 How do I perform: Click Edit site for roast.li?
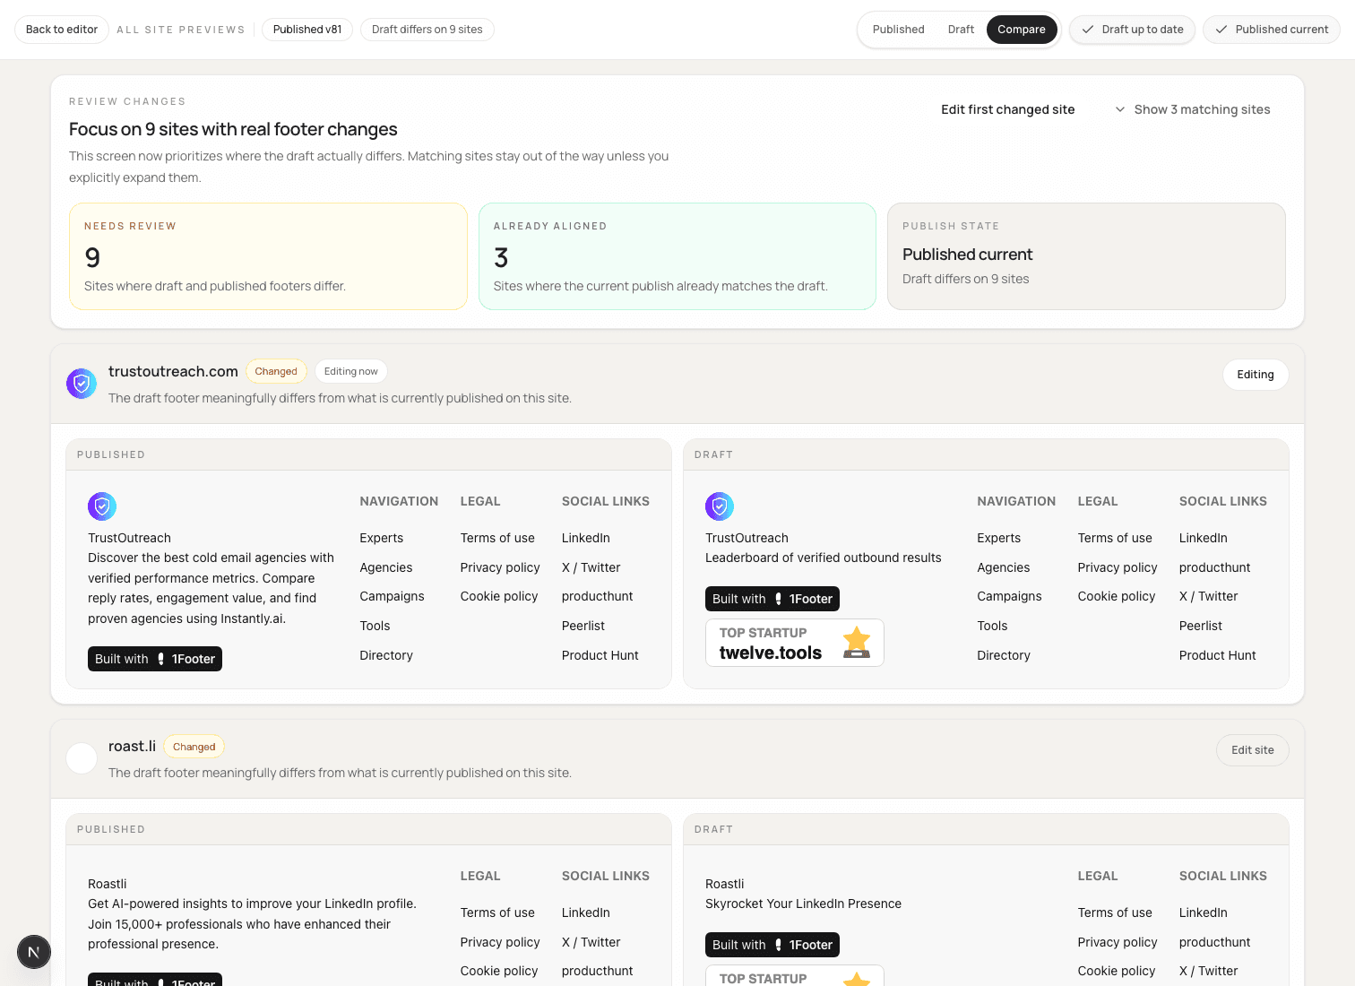point(1253,750)
